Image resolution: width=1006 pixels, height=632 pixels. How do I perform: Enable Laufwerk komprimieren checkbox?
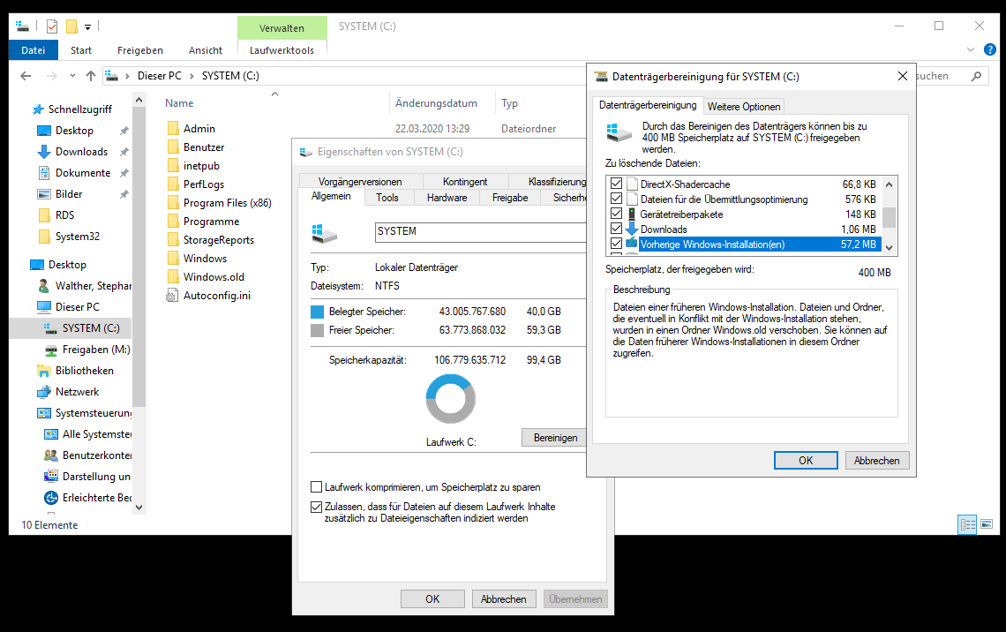pos(316,487)
